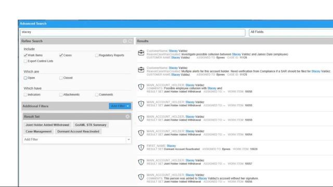Open the FIRST_NAME Stacey link for work item 10020
This screenshot has height=187, width=333.
pos(171,146)
